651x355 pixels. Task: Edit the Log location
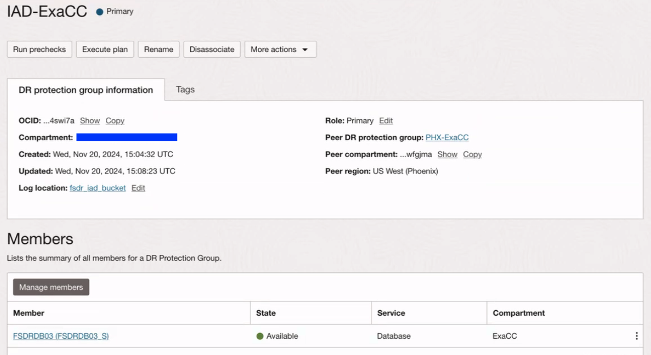pyautogui.click(x=138, y=188)
